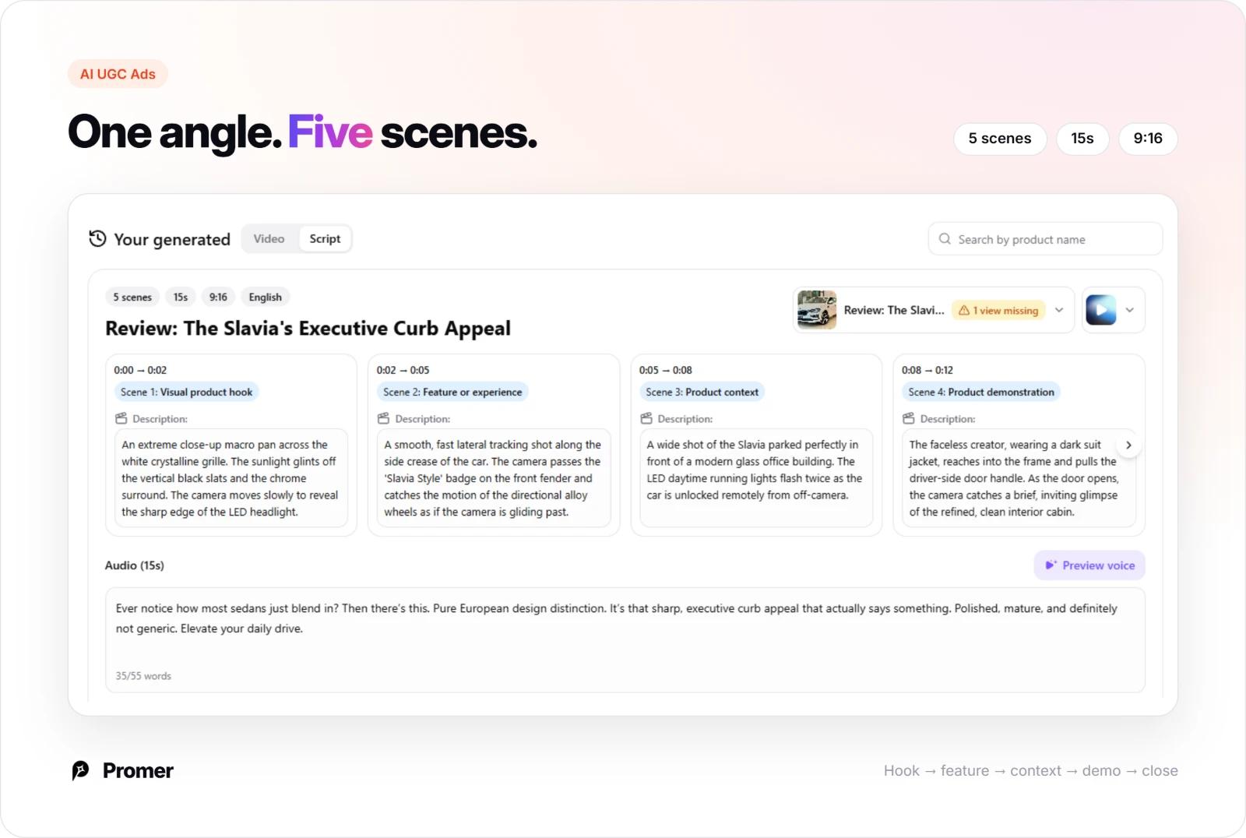Click the clapperboard icon in Scene 4 description
Screen dimensions: 1246x838
(x=909, y=418)
